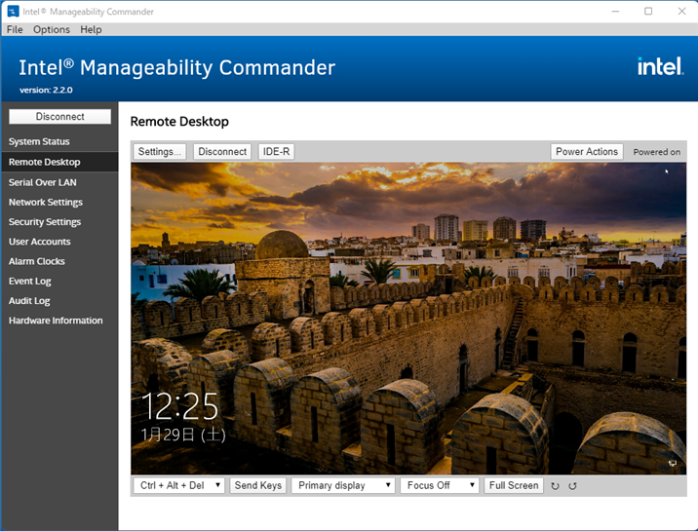Open Power Actions
Screen dimensions: 698x531
coord(586,152)
